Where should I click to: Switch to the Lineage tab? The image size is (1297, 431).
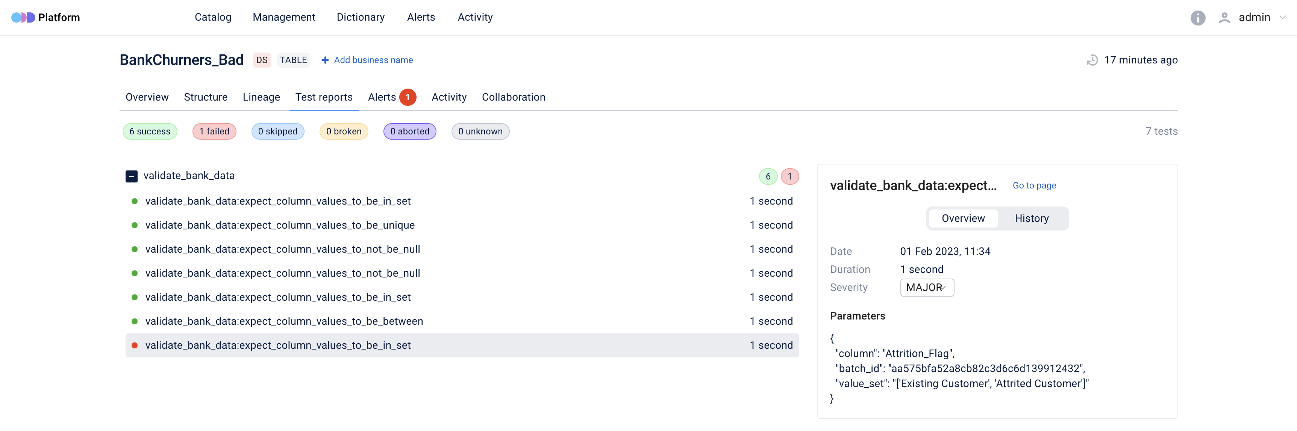click(x=261, y=97)
